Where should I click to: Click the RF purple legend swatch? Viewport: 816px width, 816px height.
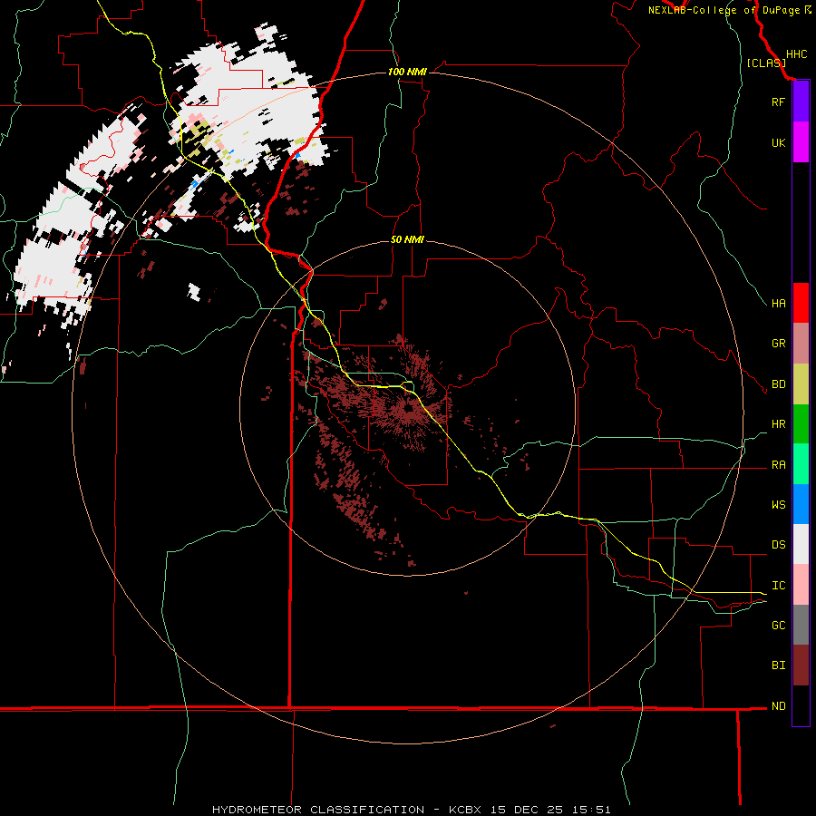coord(801,102)
